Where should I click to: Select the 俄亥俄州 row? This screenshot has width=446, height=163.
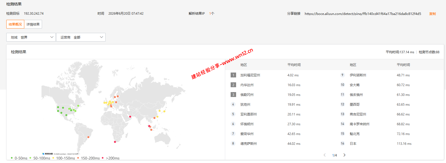click(389, 95)
